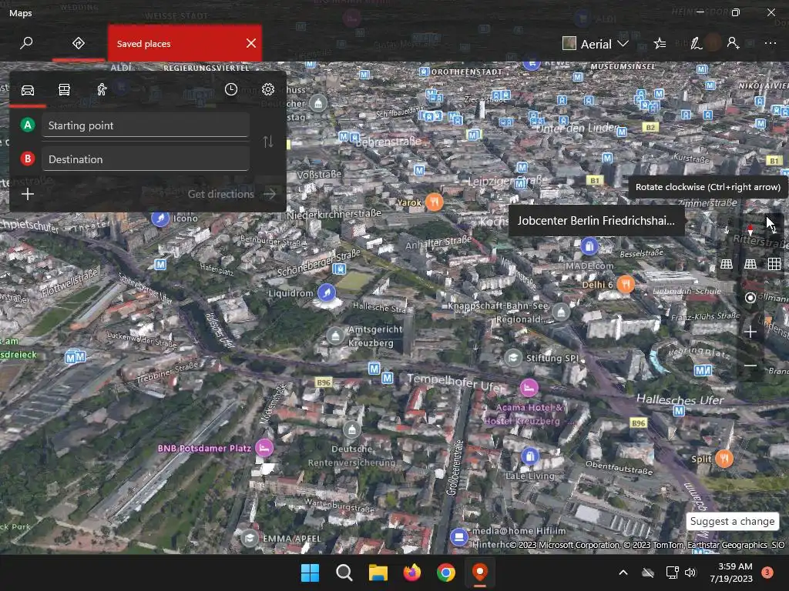Open File Explorer from taskbar
The image size is (789, 591).
[378, 573]
